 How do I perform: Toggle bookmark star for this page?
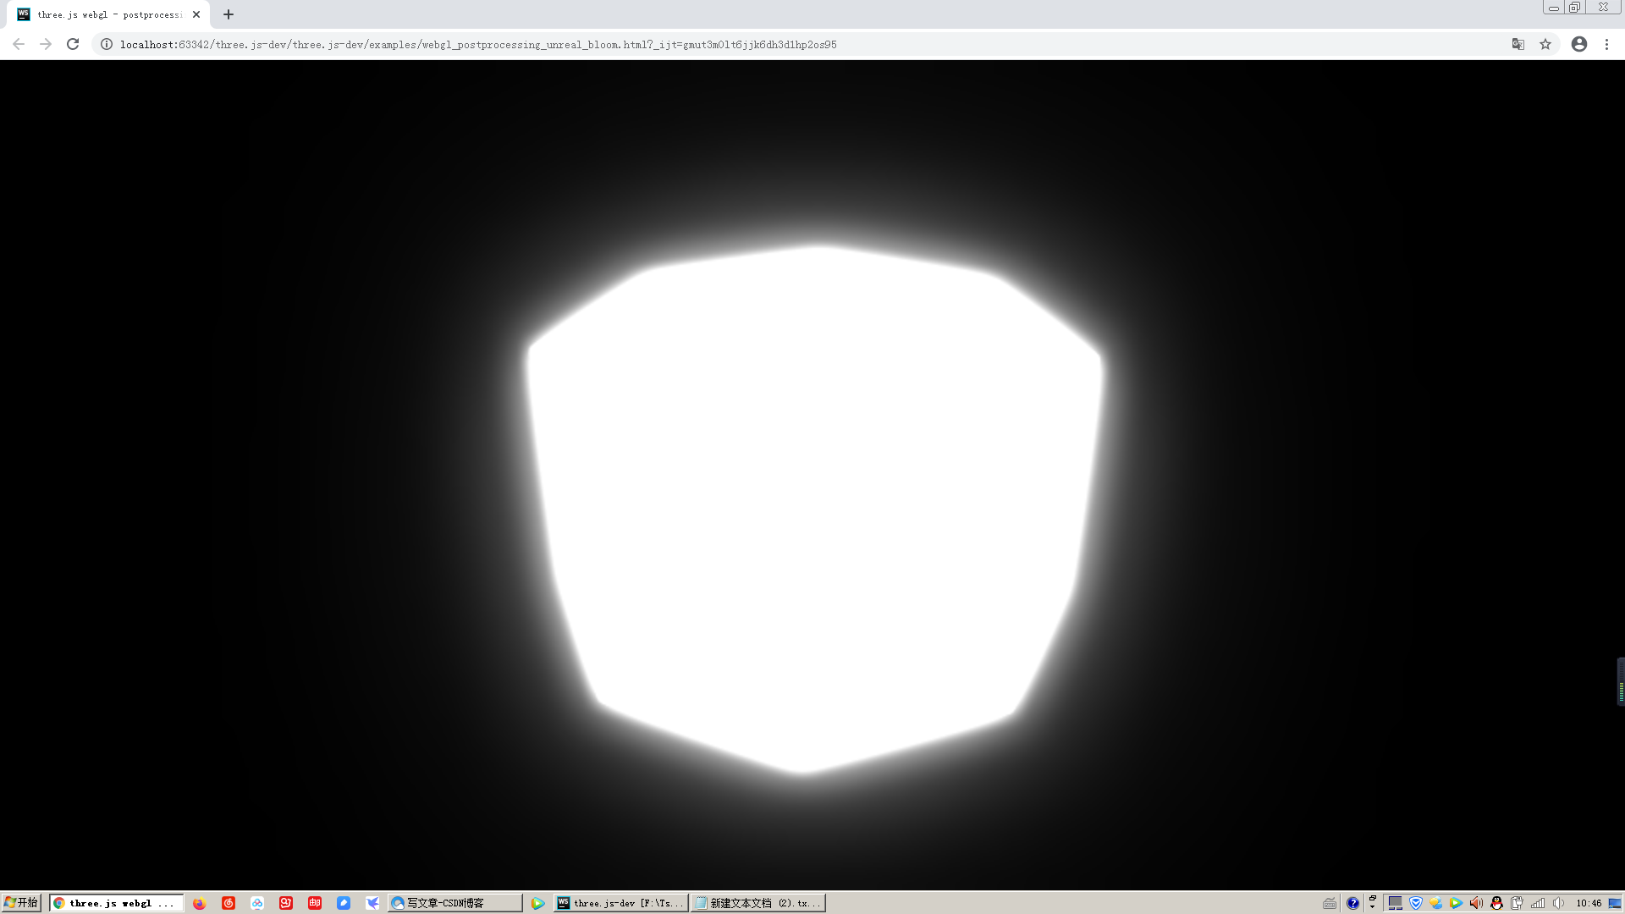coord(1545,44)
